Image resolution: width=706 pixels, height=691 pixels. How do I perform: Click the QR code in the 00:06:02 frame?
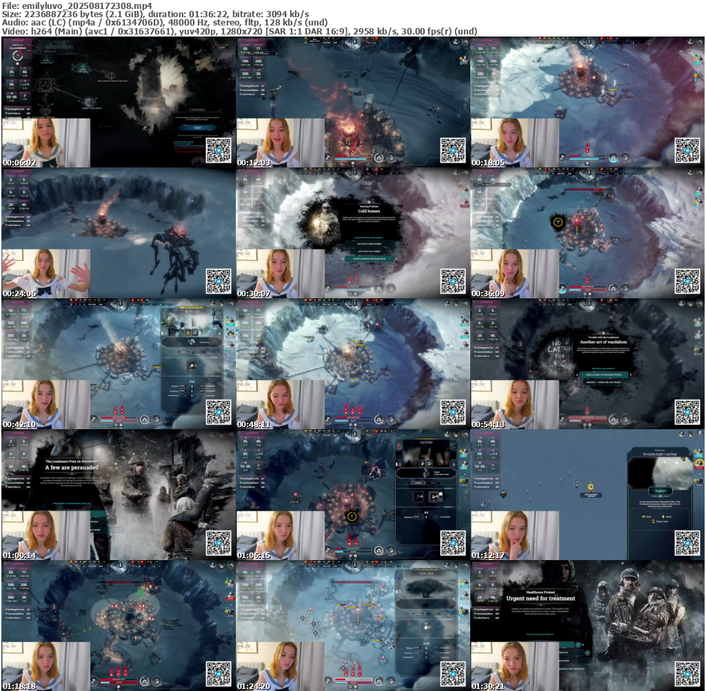[219, 150]
